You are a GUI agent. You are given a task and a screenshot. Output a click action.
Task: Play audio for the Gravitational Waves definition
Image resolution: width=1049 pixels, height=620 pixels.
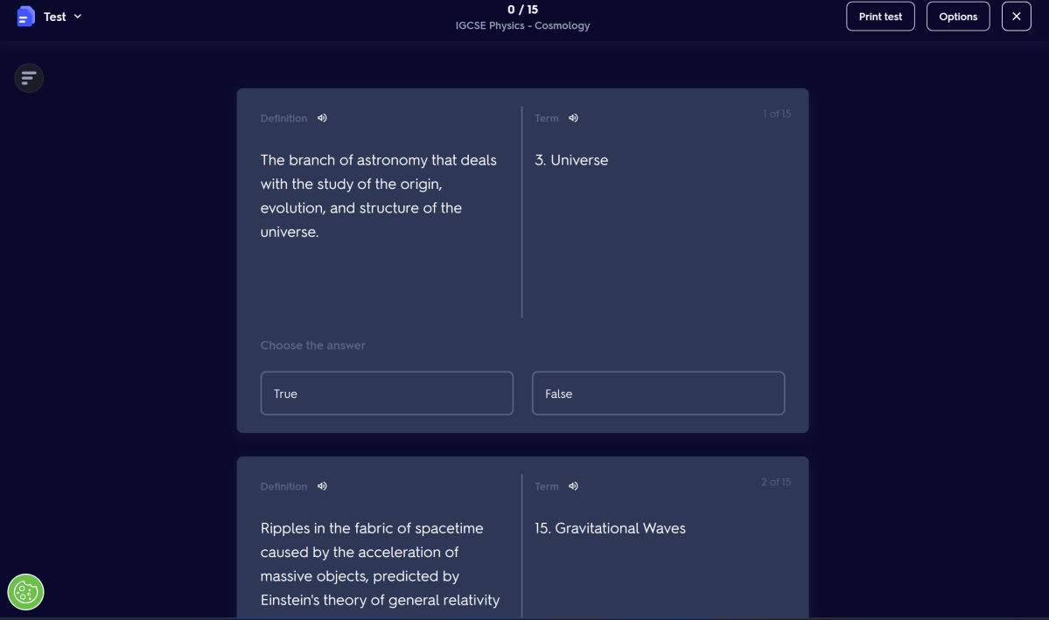coord(321,485)
